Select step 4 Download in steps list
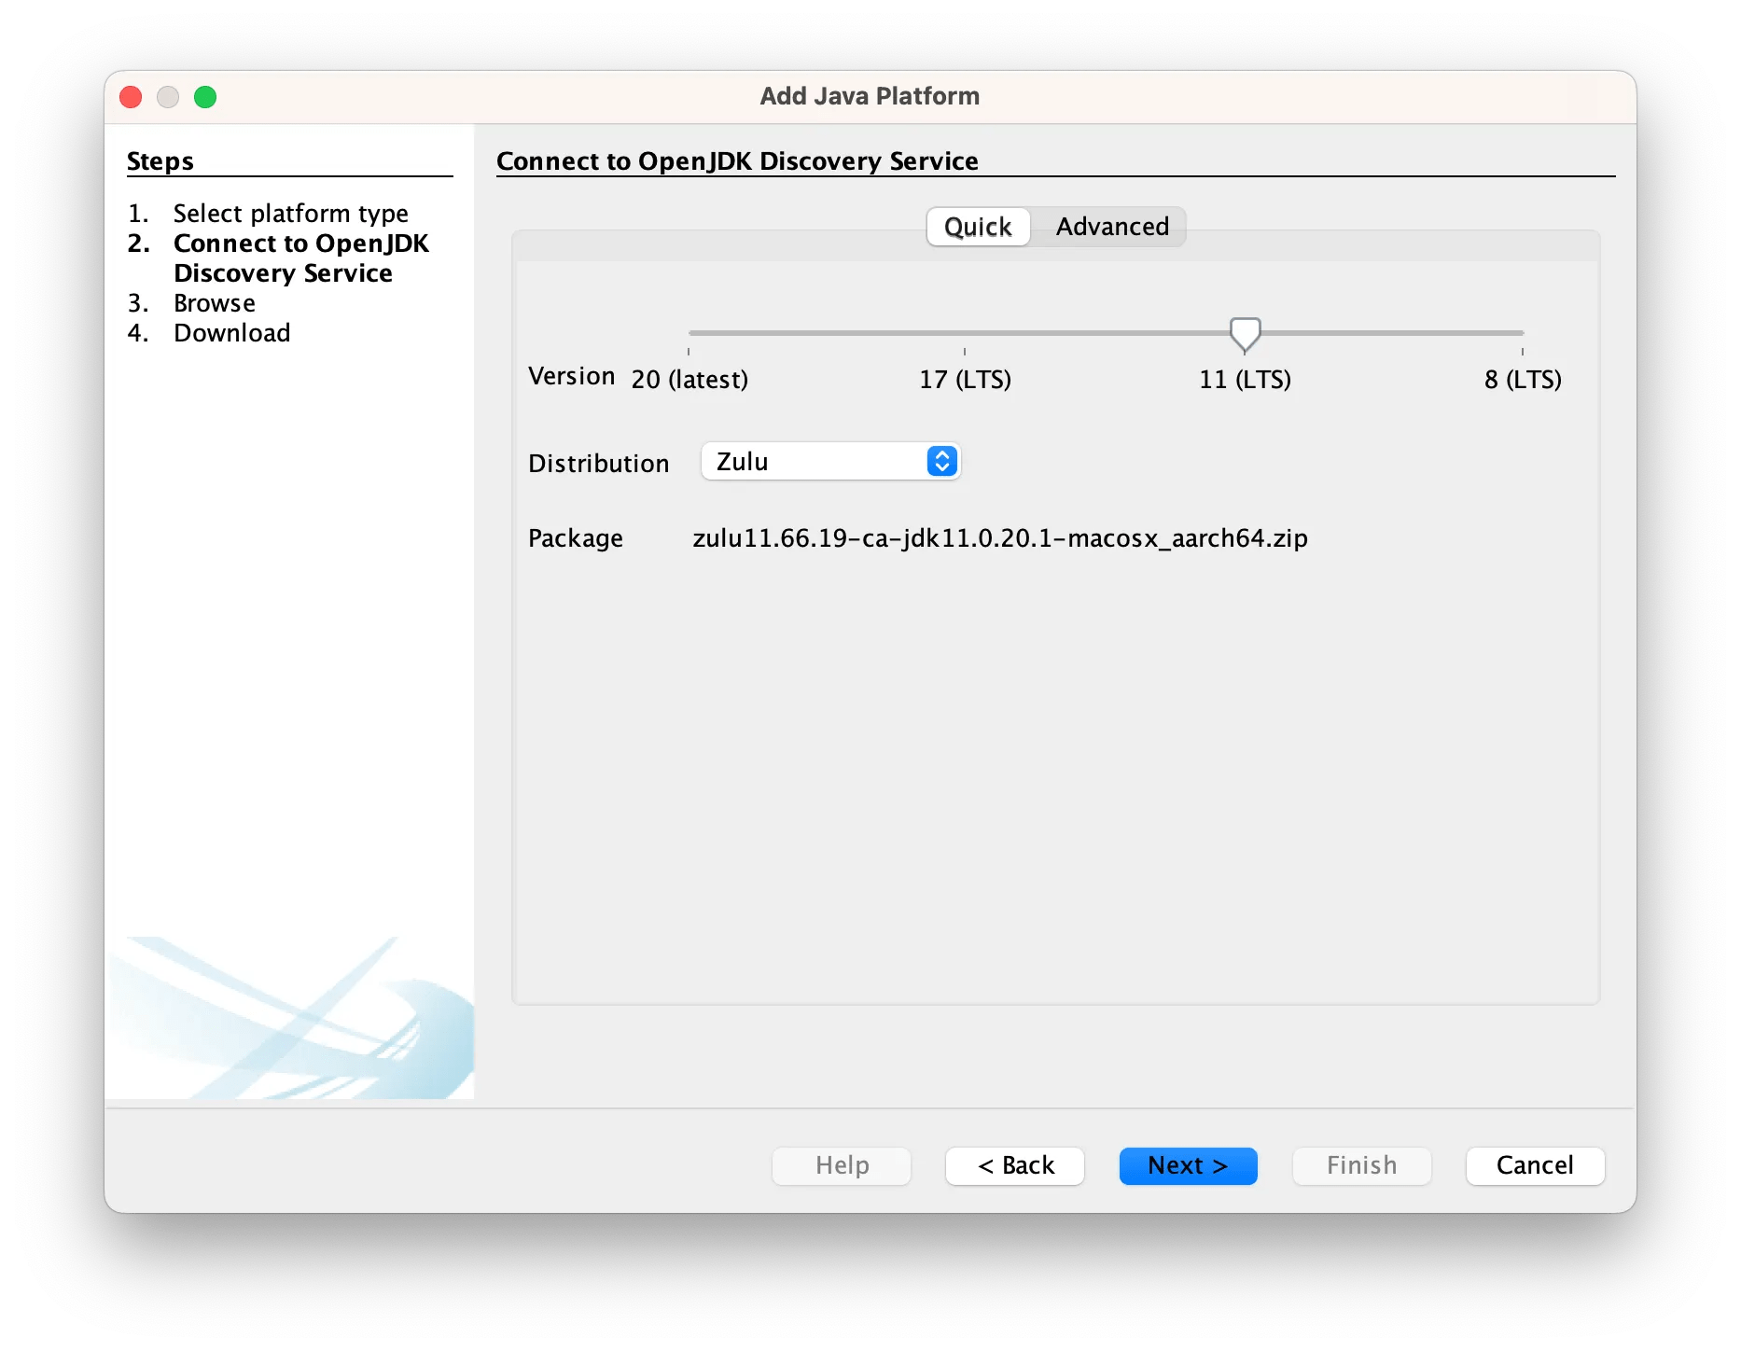The image size is (1741, 1351). [x=231, y=332]
